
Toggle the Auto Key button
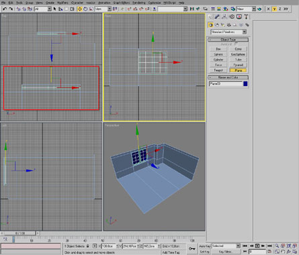point(205,246)
